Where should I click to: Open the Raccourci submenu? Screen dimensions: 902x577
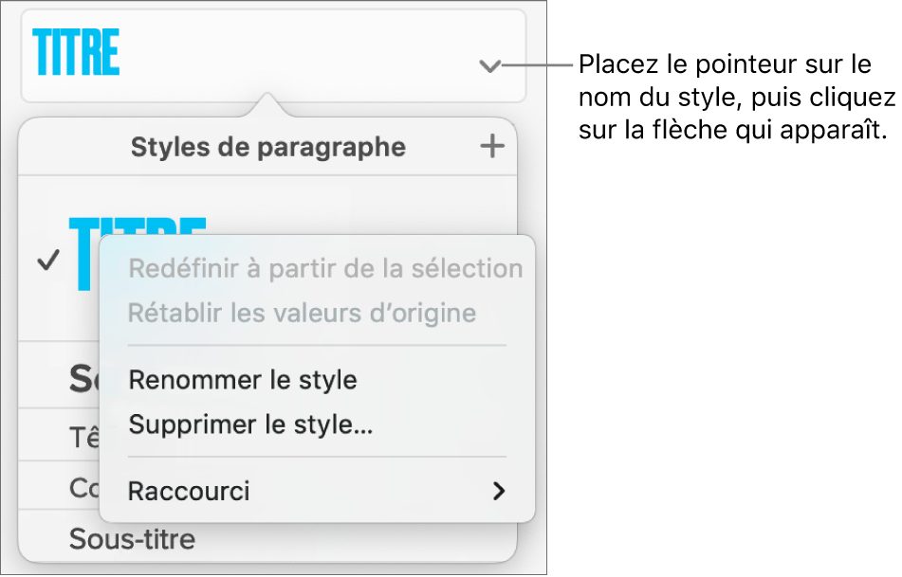[x=317, y=492]
